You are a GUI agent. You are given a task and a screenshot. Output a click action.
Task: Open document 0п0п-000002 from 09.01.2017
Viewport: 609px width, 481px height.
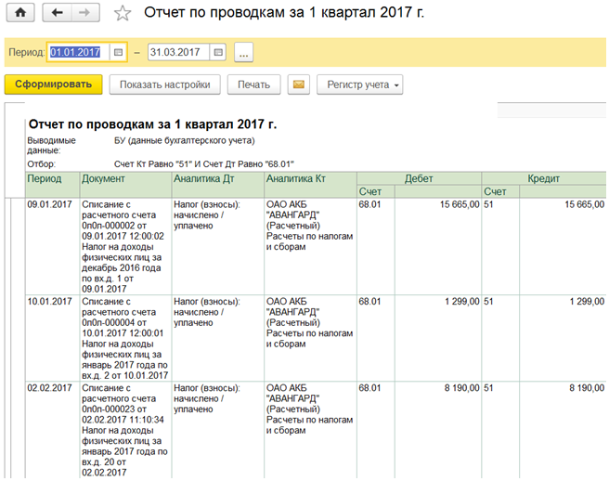pyautogui.click(x=125, y=246)
